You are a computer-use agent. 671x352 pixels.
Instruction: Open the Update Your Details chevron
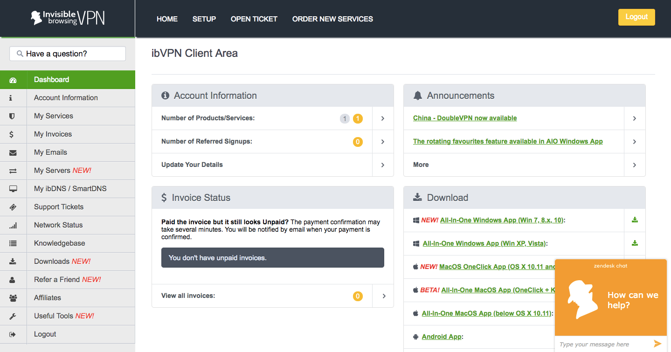point(383,165)
